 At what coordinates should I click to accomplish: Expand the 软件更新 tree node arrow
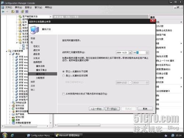[x=10, y=109]
